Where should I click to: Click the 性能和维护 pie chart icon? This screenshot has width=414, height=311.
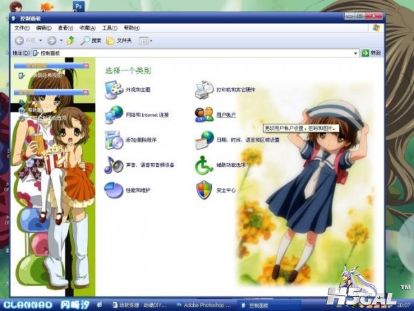tap(112, 189)
